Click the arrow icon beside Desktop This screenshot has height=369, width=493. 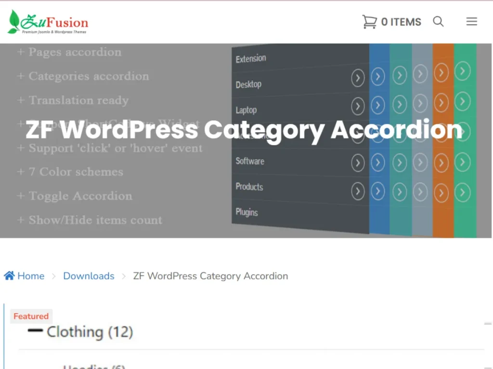pyautogui.click(x=358, y=78)
